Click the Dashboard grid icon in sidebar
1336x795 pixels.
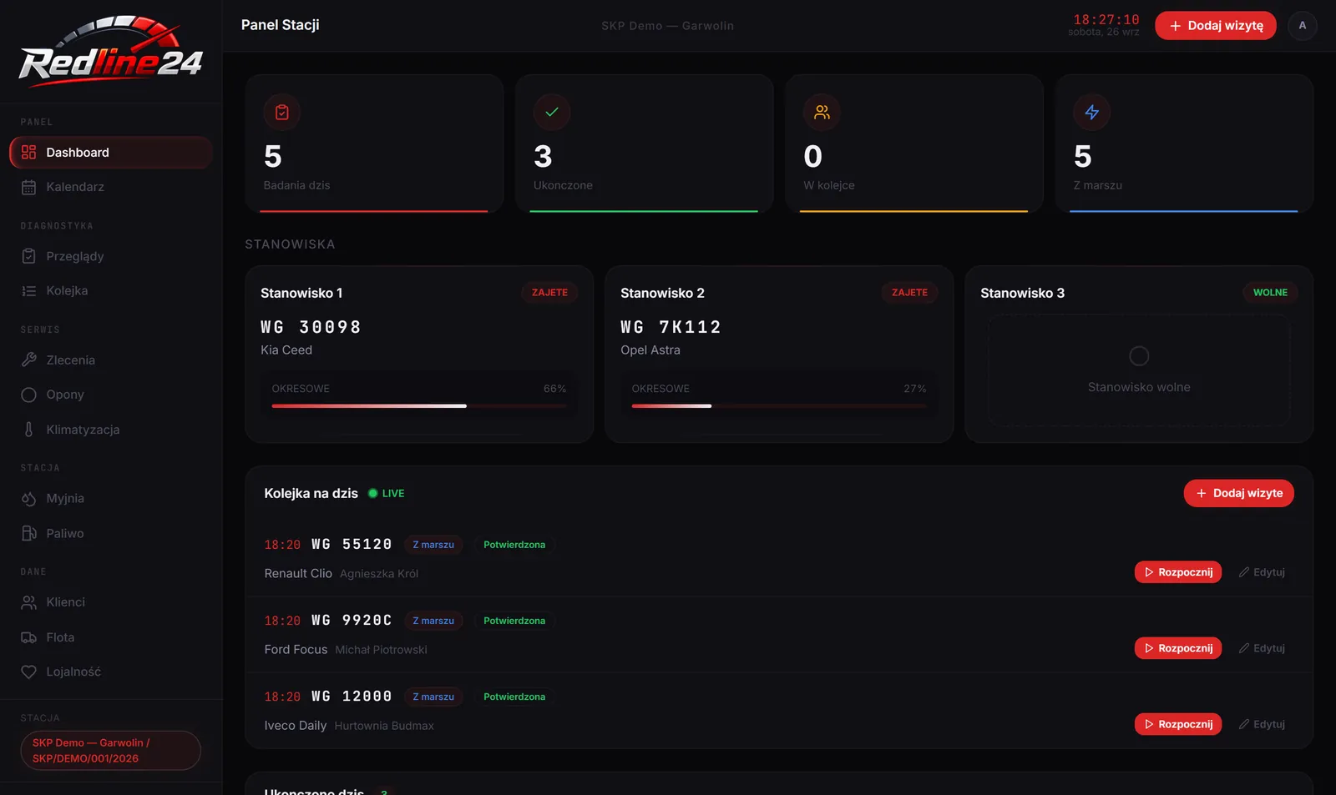pyautogui.click(x=29, y=153)
